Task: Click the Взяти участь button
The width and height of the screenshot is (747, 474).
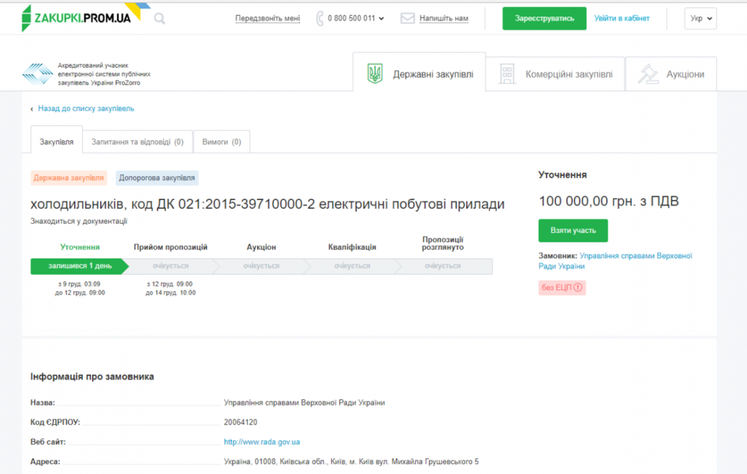Action: 573,231
